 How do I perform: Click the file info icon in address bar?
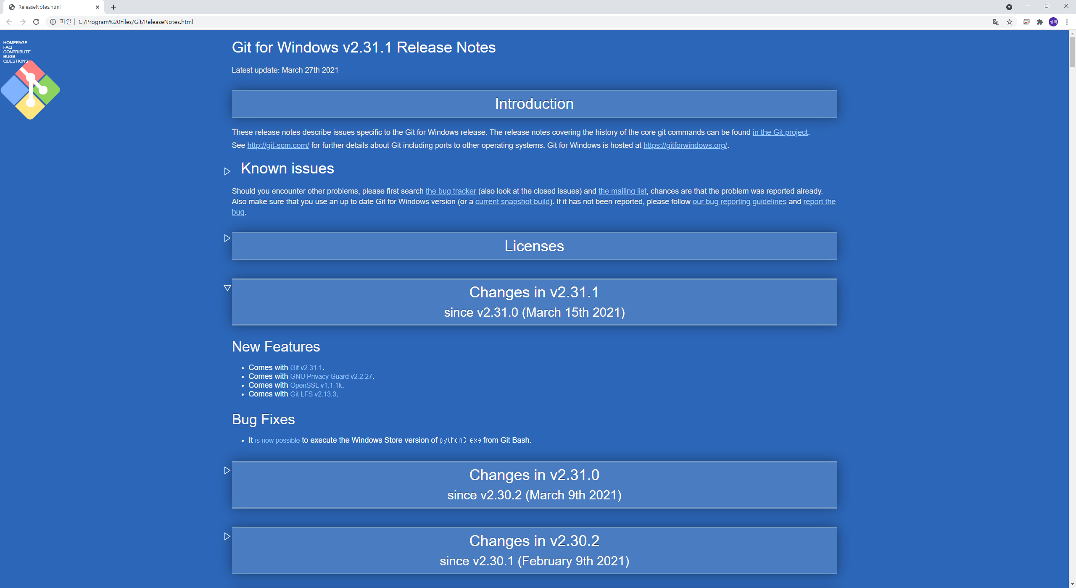click(x=53, y=22)
